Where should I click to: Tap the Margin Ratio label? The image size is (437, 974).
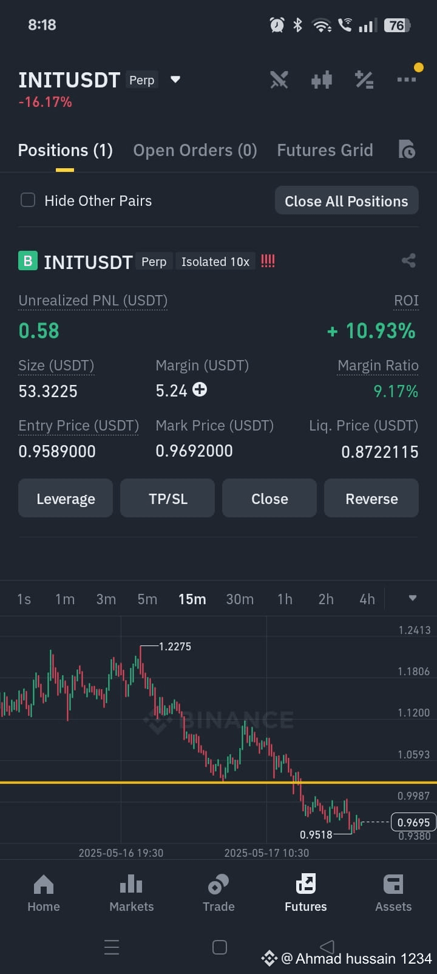pyautogui.click(x=378, y=366)
